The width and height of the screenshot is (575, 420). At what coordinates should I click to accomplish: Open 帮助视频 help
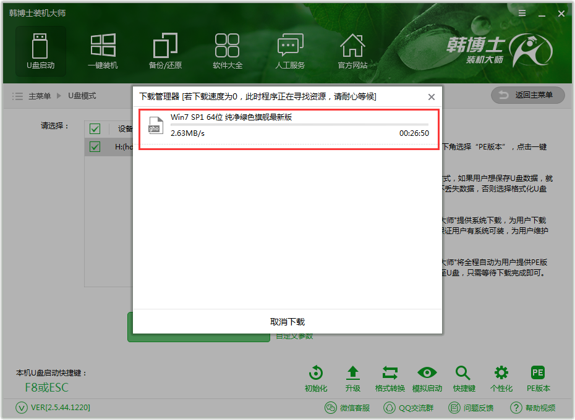533,408
